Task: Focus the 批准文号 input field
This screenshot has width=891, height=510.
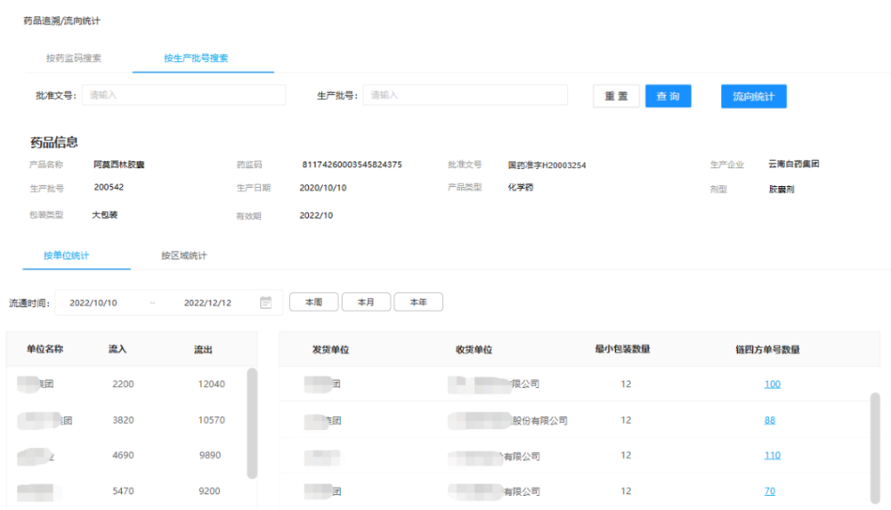Action: coord(184,95)
